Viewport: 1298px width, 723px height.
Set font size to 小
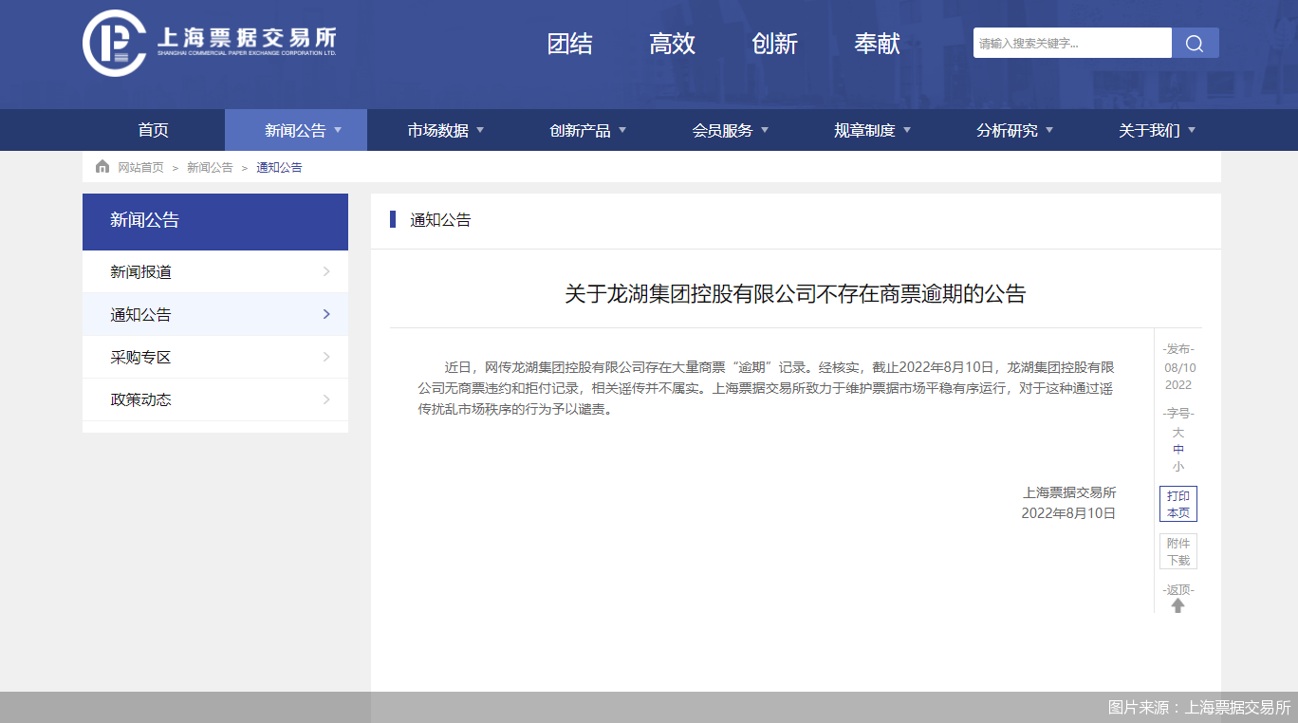click(1178, 467)
